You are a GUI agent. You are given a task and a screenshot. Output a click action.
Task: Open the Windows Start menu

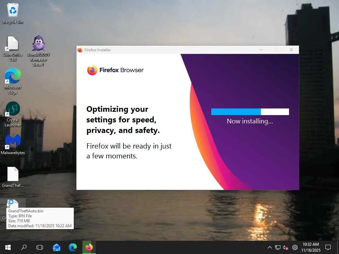coord(8,247)
